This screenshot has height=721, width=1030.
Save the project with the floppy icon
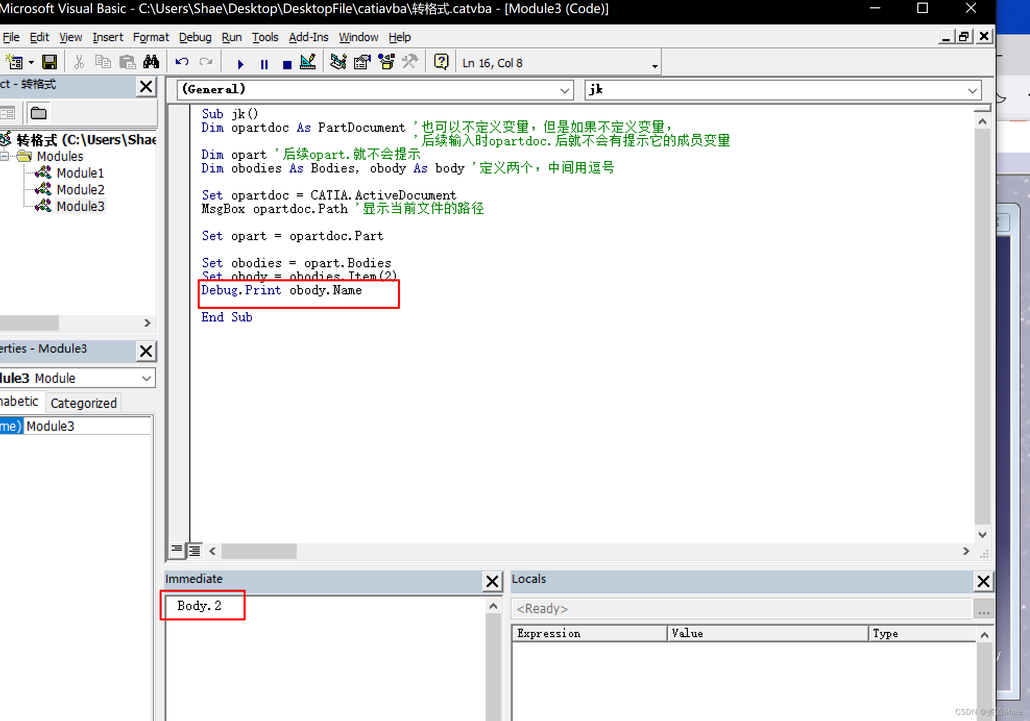tap(50, 63)
